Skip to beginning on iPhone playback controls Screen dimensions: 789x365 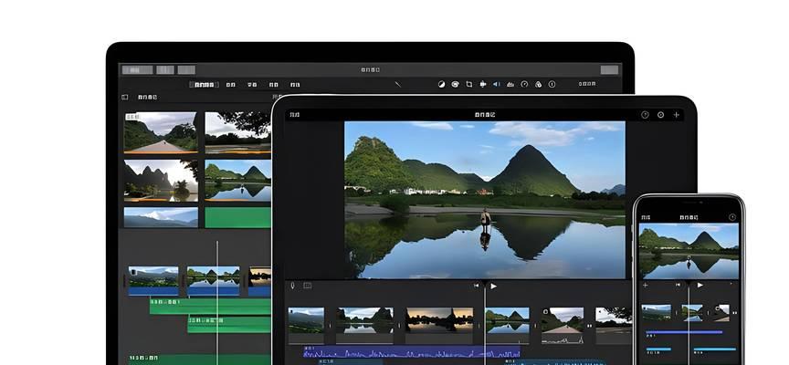coord(678,285)
